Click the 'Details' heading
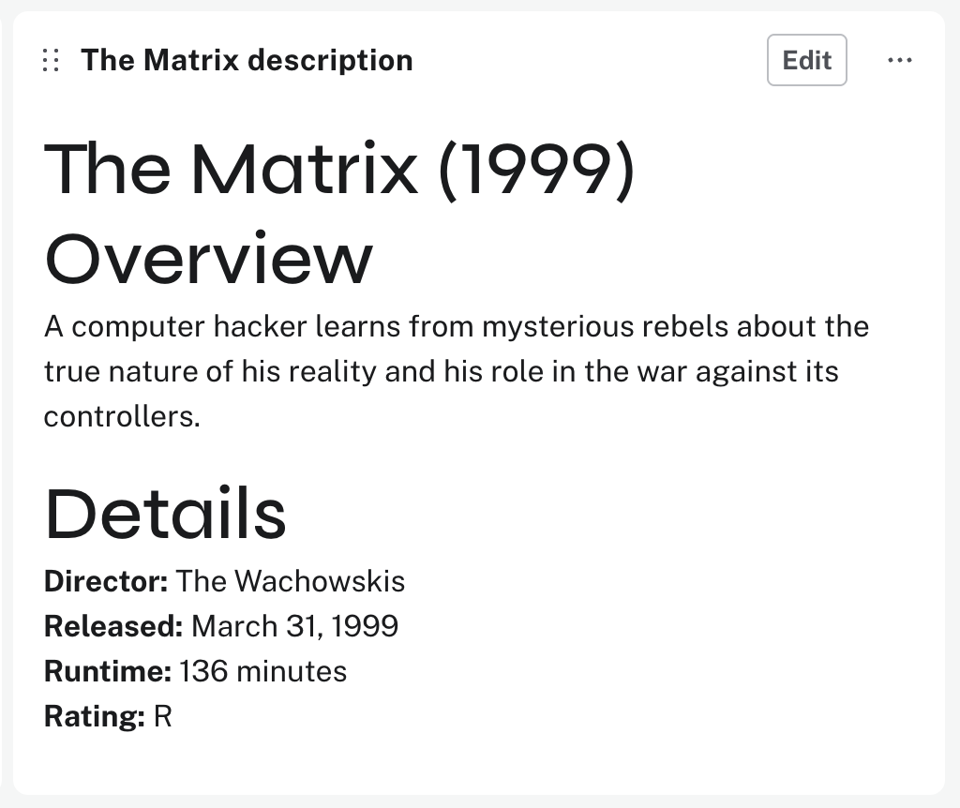This screenshot has width=960, height=808. coord(165,511)
